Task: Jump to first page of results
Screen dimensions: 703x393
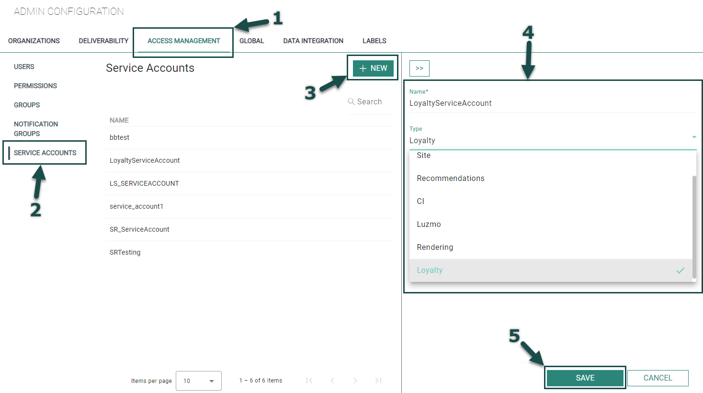Action: (309, 381)
